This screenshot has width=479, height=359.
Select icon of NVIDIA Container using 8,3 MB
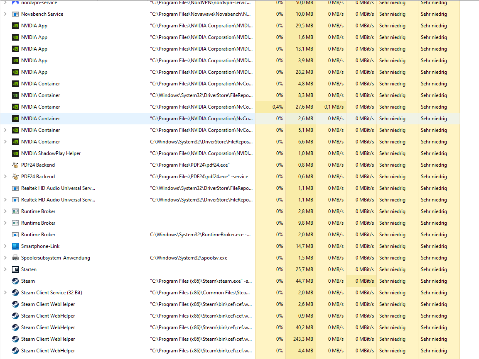[x=15, y=95]
